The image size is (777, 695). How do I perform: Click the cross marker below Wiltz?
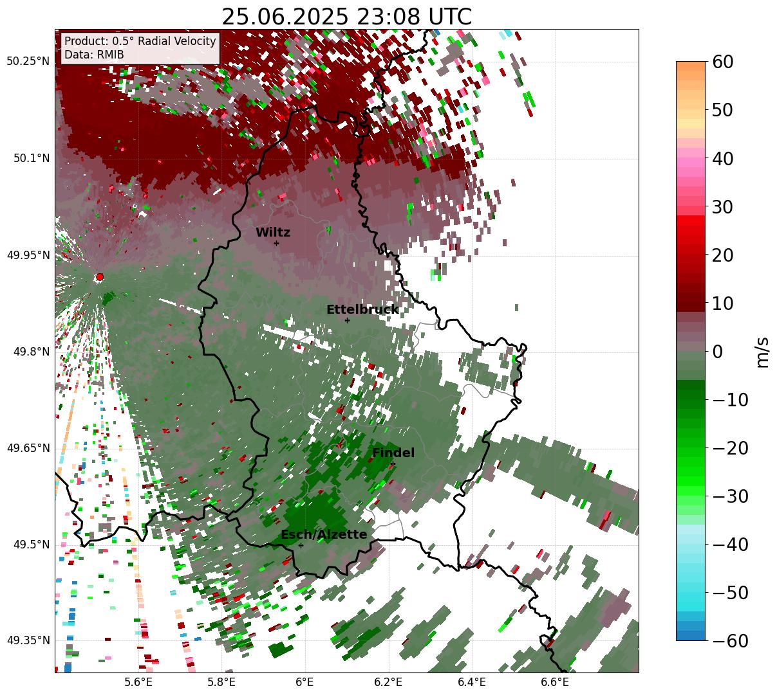tap(277, 244)
